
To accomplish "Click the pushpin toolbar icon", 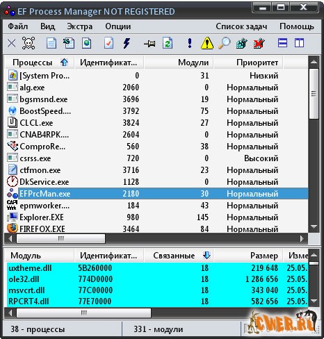I will 149,44.
